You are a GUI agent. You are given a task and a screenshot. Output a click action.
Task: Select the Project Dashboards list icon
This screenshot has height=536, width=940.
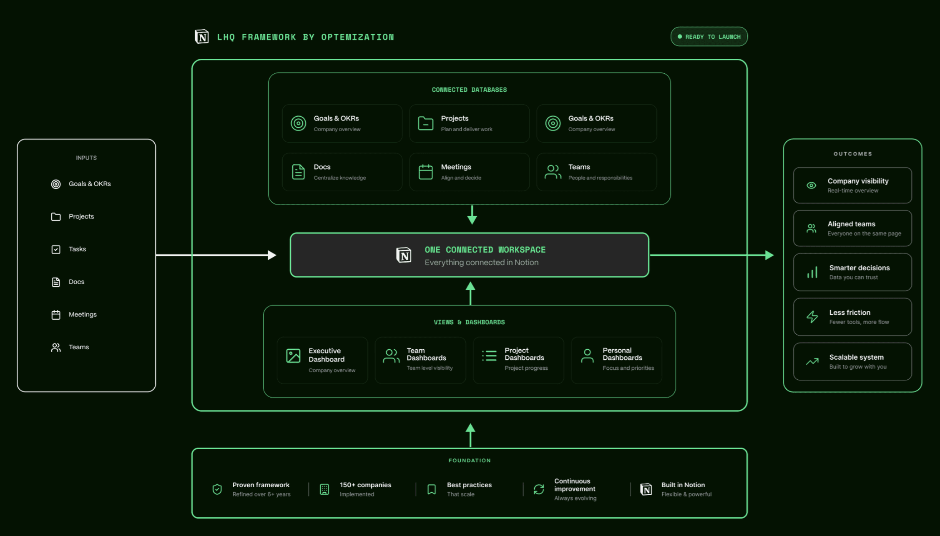[x=489, y=356]
